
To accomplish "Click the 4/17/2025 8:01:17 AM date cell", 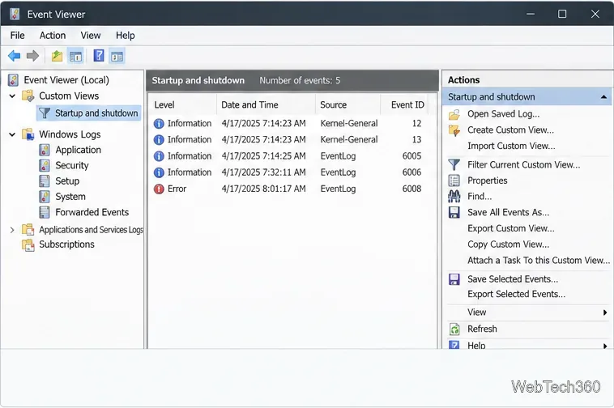I will point(263,189).
